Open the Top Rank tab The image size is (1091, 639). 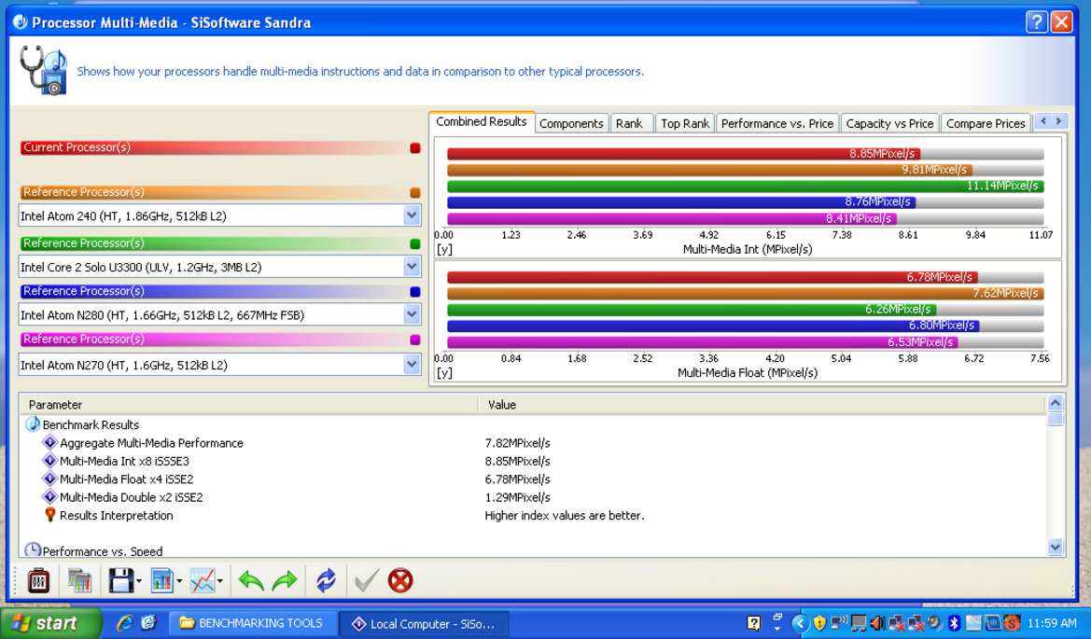(x=685, y=123)
